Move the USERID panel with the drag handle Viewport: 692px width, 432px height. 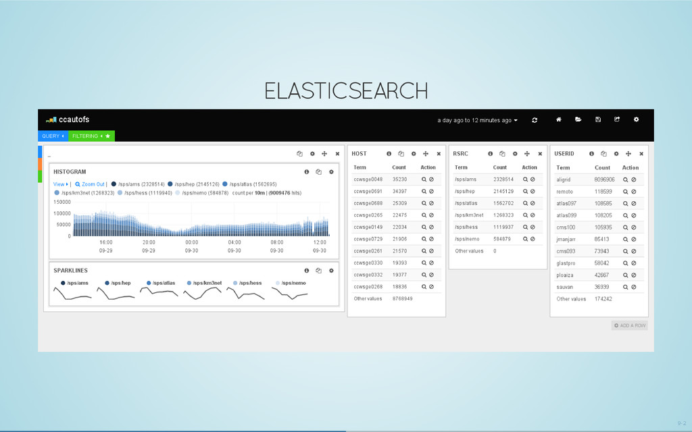click(x=628, y=154)
